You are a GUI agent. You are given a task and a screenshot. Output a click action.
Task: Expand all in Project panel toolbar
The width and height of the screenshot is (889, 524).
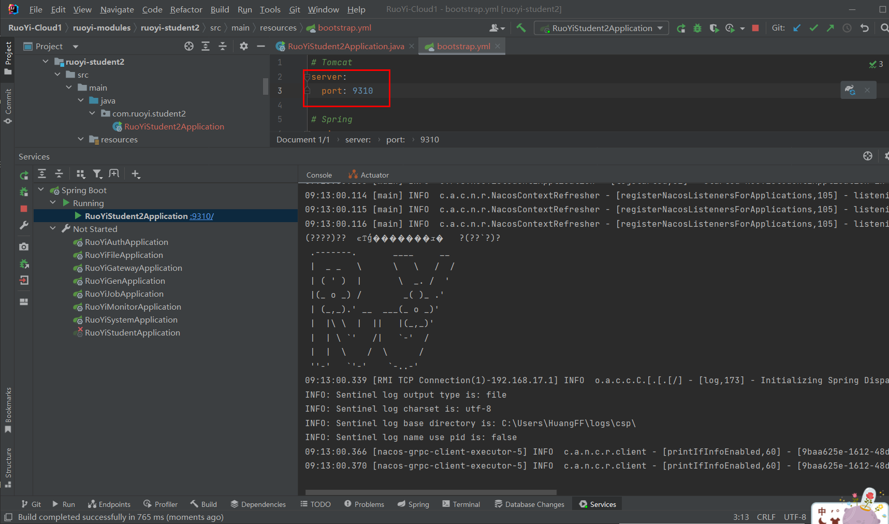pyautogui.click(x=206, y=46)
